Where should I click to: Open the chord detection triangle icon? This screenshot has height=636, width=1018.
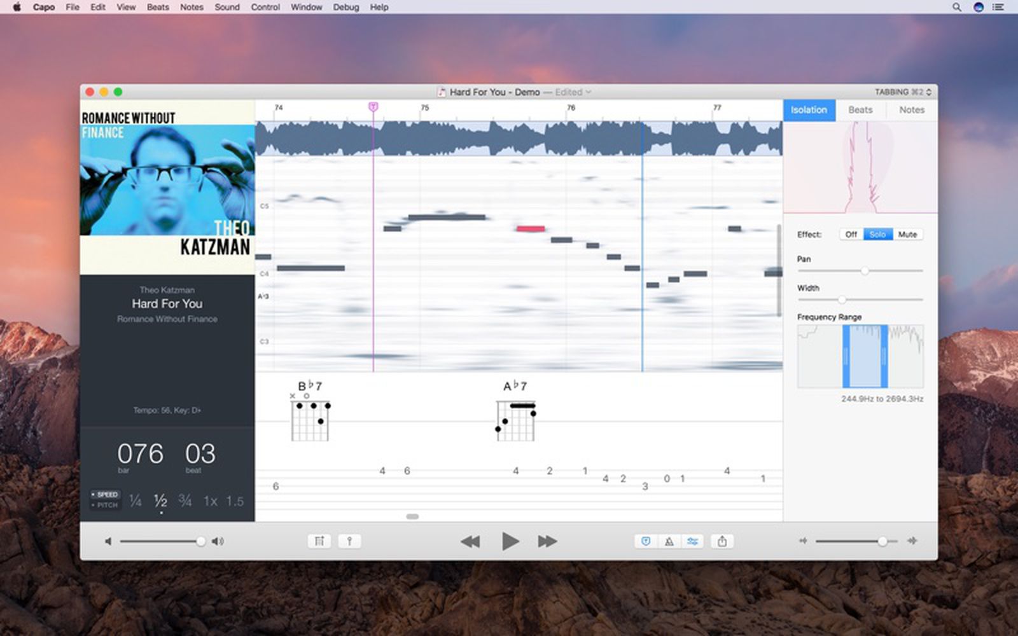[668, 541]
